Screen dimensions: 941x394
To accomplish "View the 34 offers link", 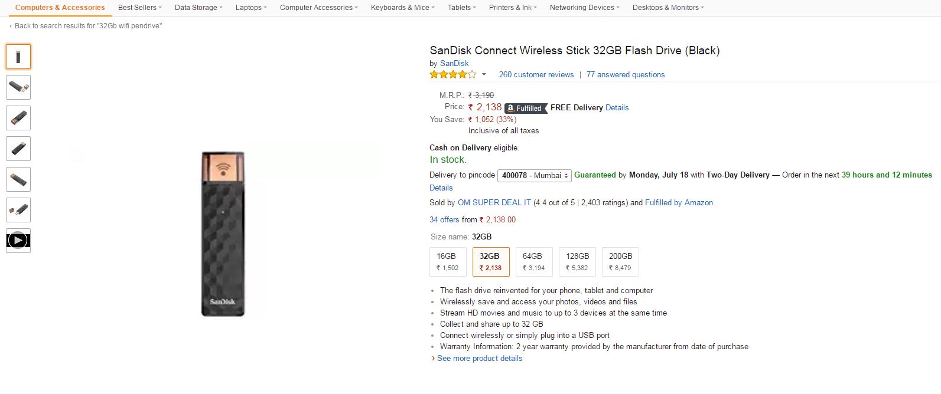I will point(444,220).
